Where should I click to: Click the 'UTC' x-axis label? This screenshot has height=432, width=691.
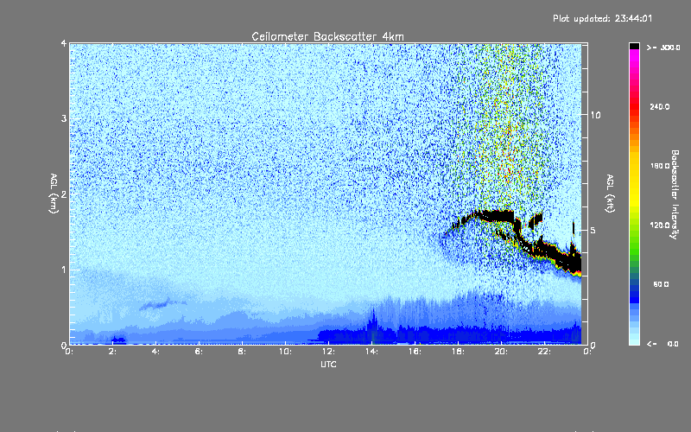328,364
